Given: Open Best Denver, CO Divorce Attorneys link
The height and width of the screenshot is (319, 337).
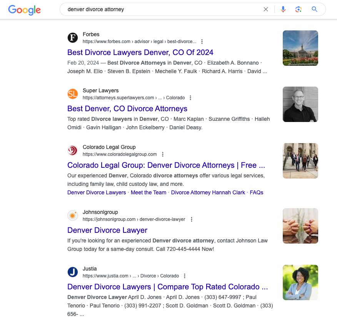Looking at the screenshot, I should pos(127,109).
